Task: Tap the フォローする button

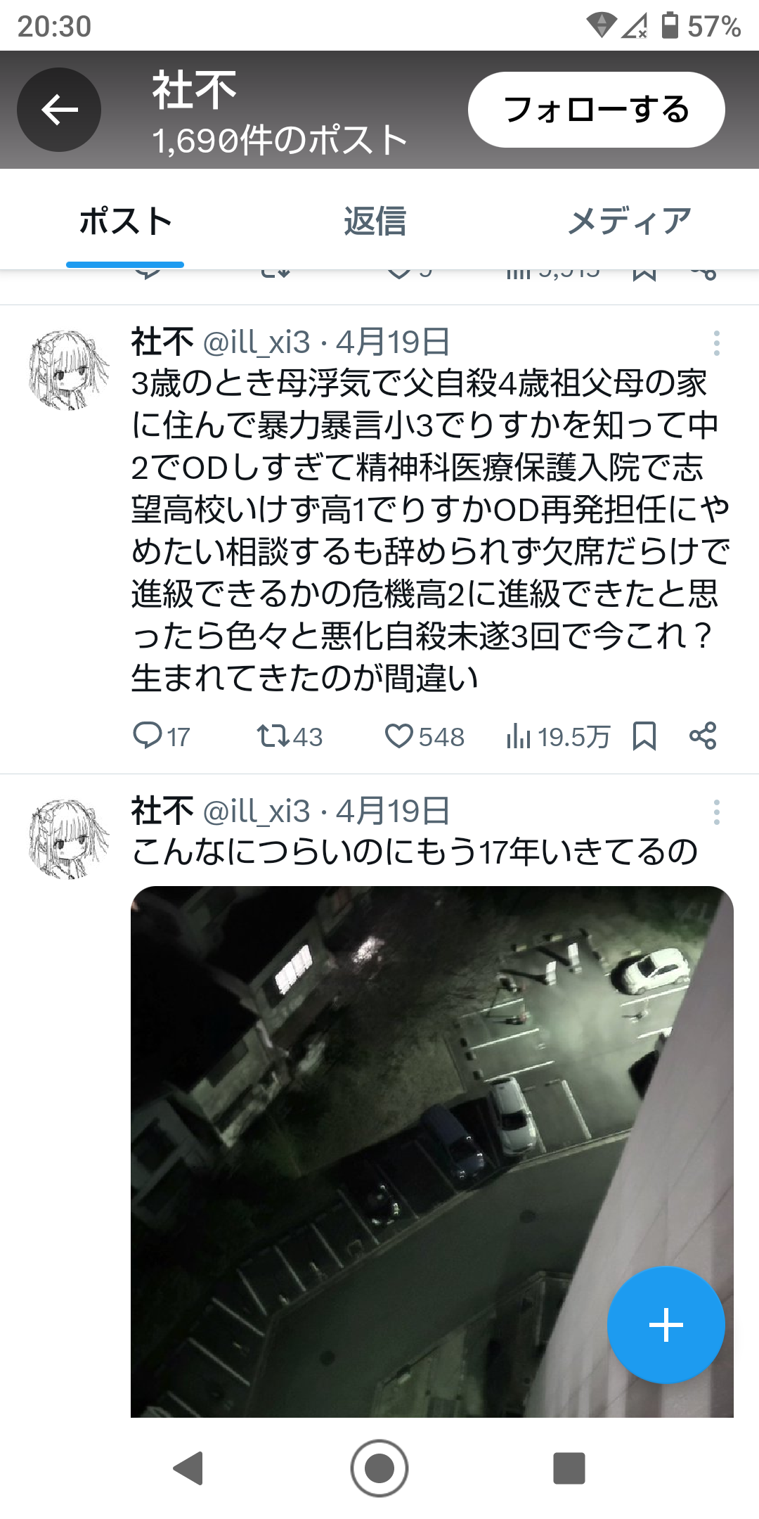Action: (596, 110)
